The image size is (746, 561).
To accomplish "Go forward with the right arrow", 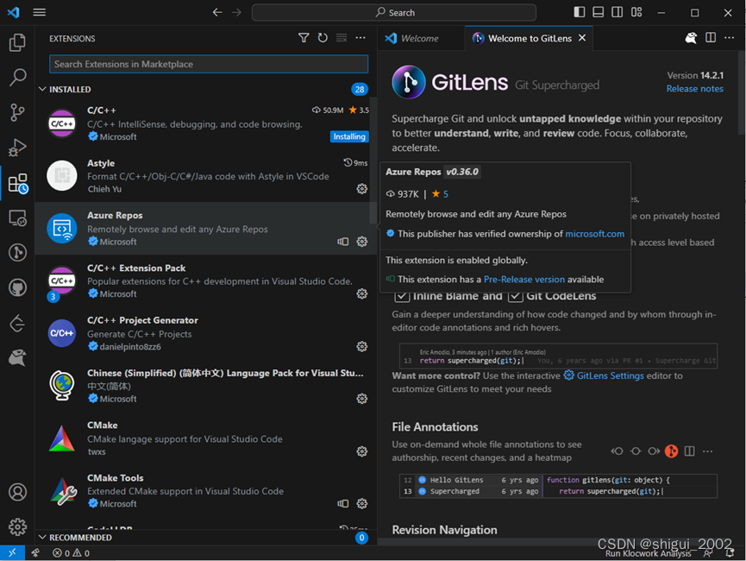I will [236, 12].
